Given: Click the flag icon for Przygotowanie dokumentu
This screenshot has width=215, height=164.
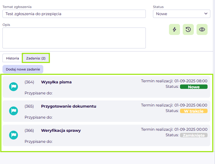Looking at the screenshot, I should [x=14, y=111].
